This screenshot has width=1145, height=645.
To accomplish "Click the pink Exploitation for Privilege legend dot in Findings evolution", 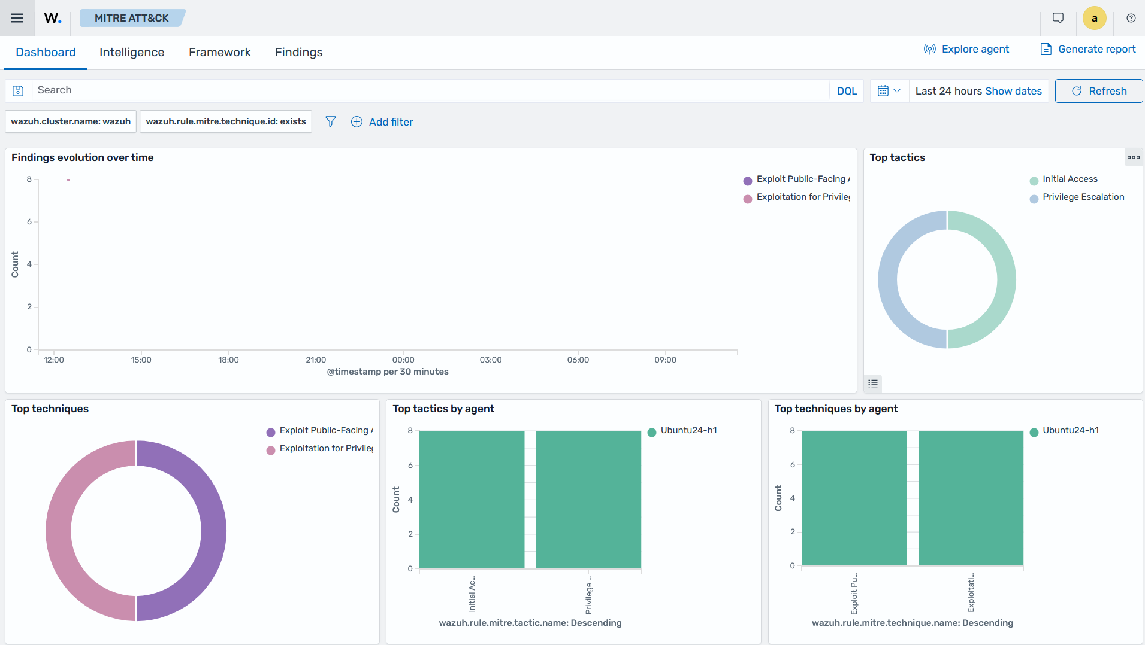I will tap(748, 199).
